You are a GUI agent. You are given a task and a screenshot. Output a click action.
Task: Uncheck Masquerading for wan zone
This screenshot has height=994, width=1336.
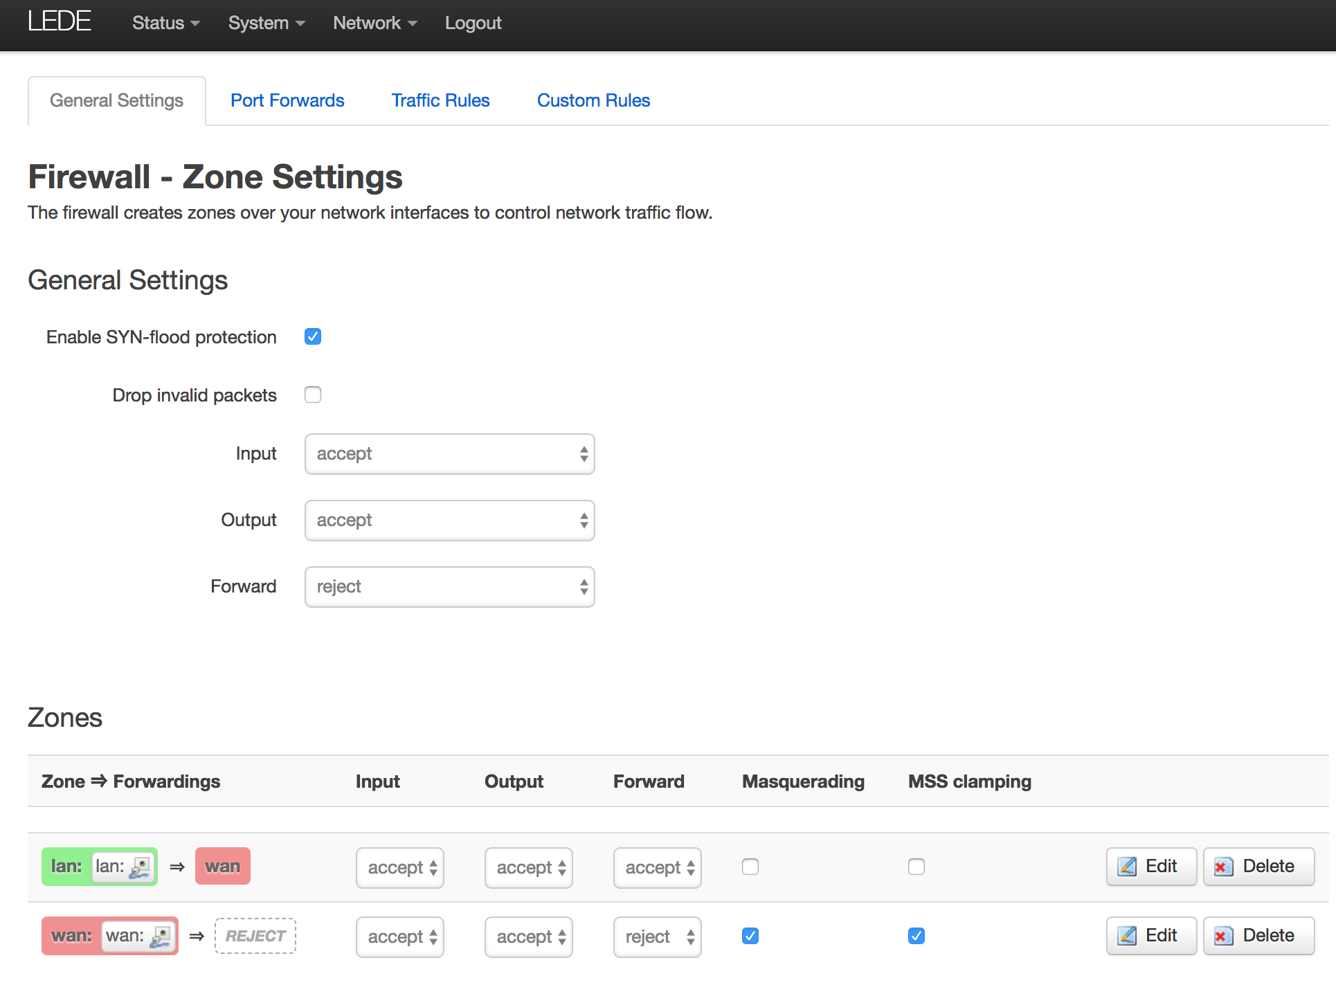[x=750, y=936]
